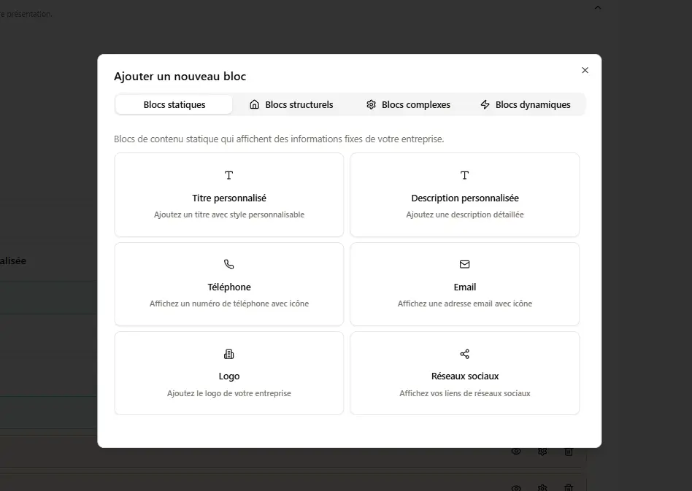Click the T icon above Description personnalisée
692x491 pixels.
[x=464, y=175]
